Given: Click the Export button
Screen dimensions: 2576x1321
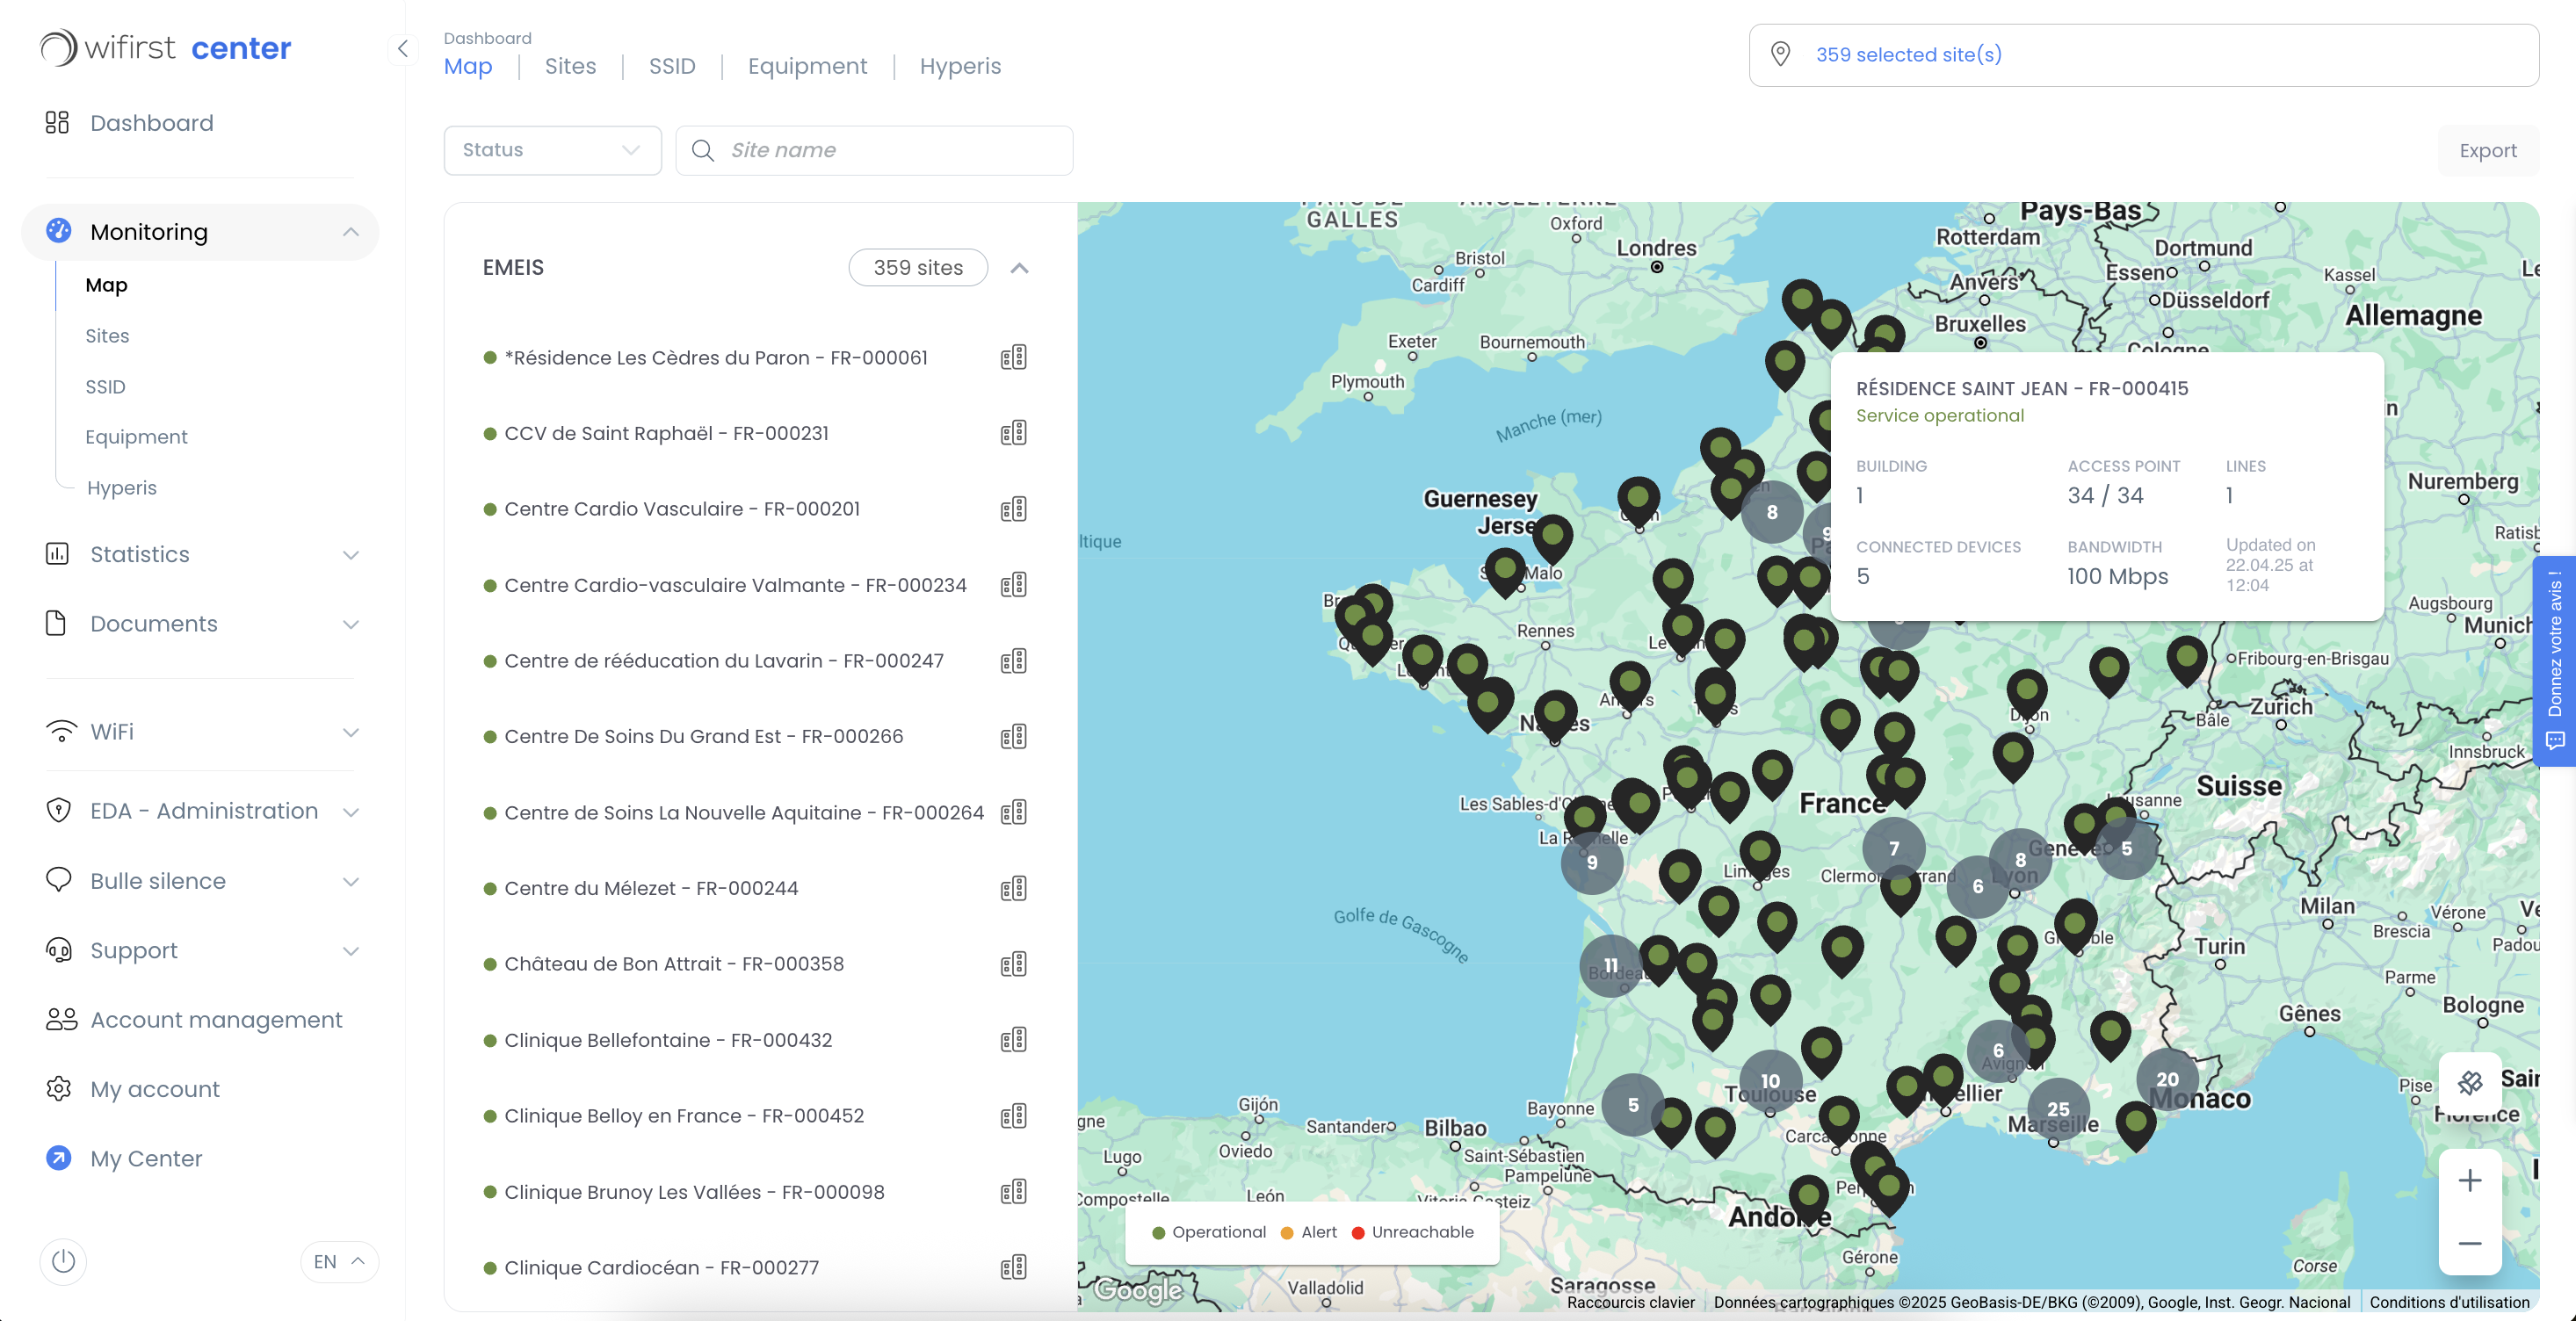Looking at the screenshot, I should click(x=2487, y=151).
